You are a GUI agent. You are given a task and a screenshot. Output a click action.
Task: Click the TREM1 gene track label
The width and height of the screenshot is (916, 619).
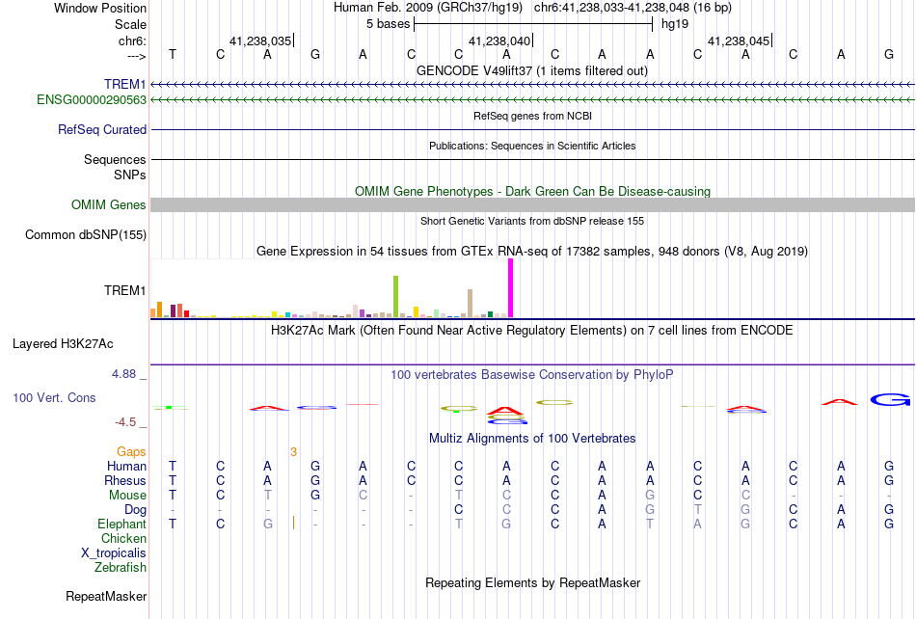tap(125, 84)
